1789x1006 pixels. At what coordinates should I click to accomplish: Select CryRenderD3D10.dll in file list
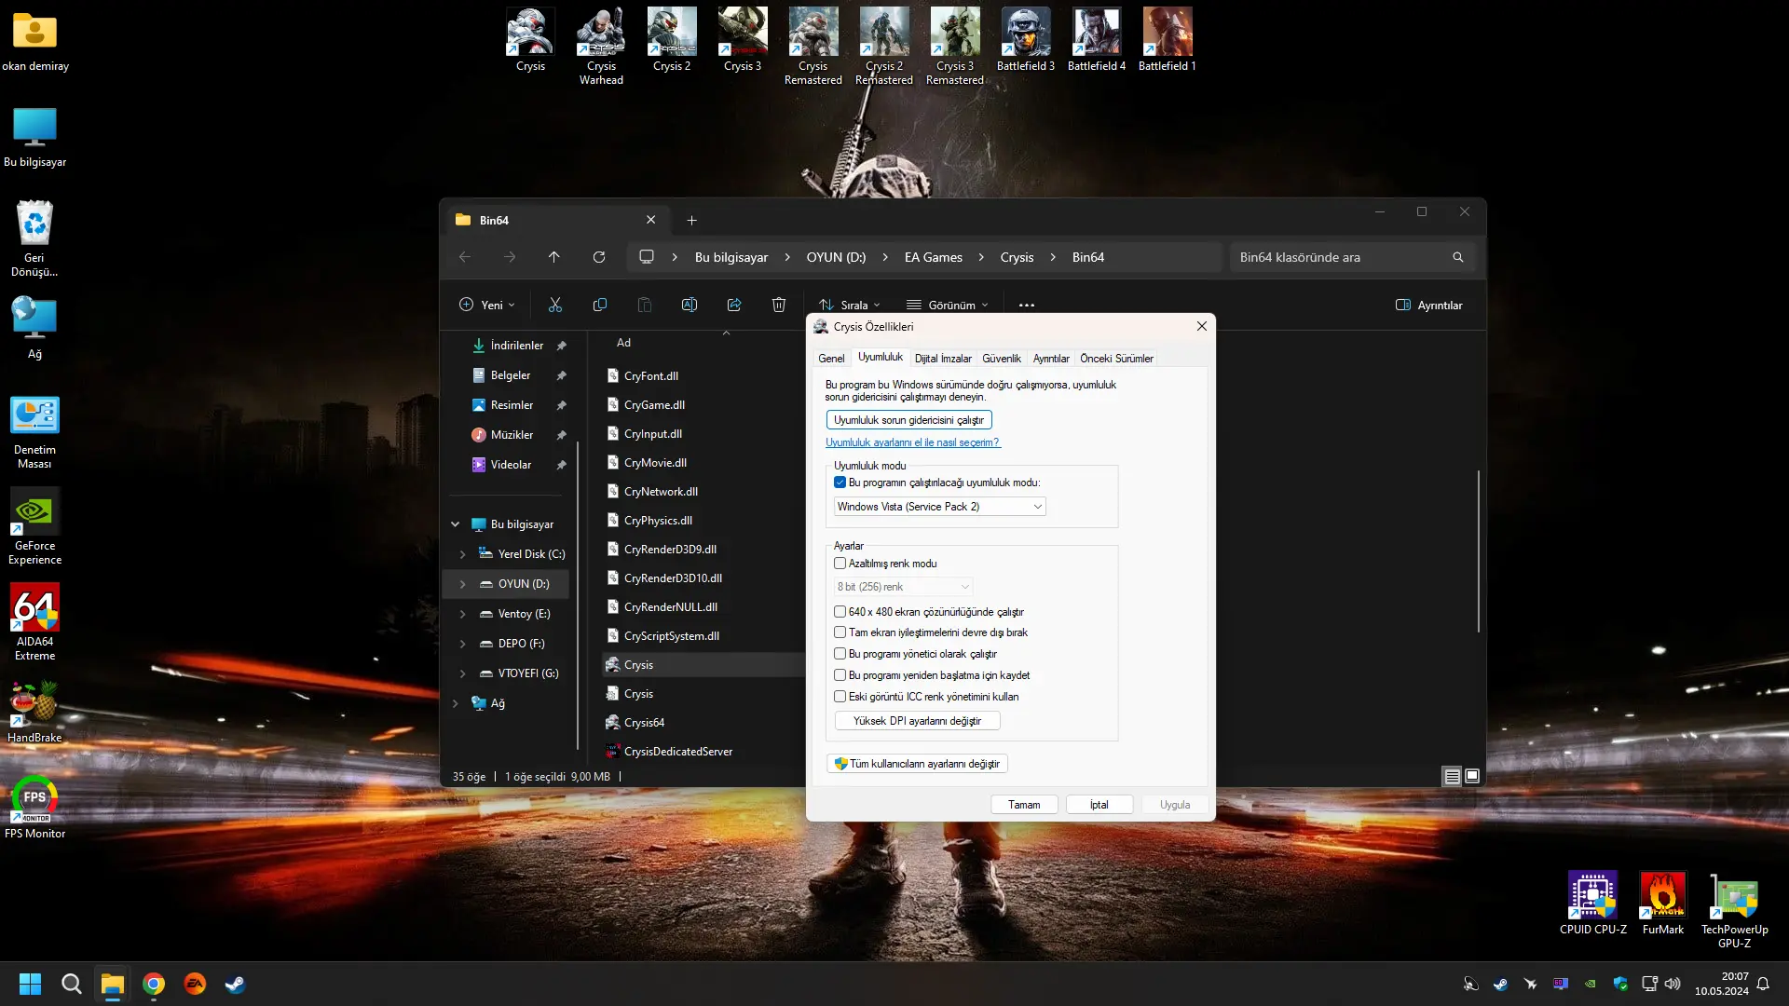point(673,578)
